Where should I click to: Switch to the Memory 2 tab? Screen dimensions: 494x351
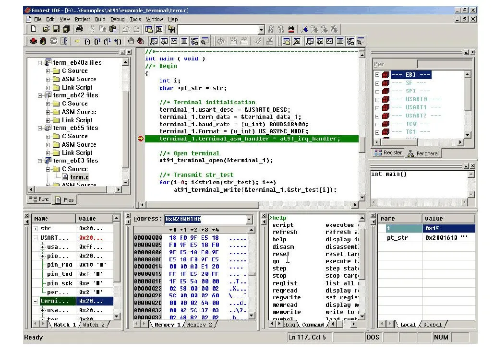click(199, 325)
